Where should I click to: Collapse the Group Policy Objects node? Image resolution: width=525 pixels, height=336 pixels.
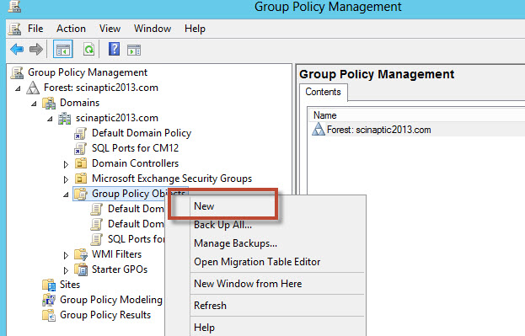click(66, 195)
